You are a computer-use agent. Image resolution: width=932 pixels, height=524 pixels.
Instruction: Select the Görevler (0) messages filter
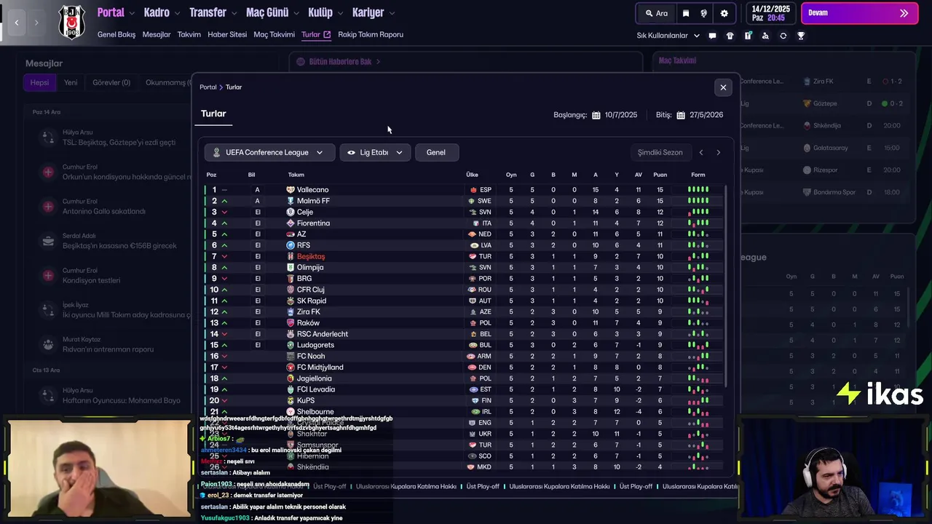tap(111, 82)
